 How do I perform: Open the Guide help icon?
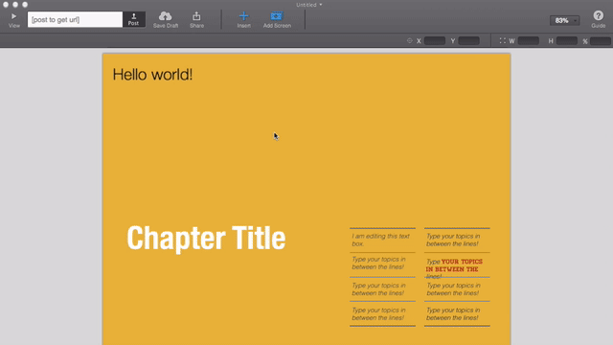point(598,15)
